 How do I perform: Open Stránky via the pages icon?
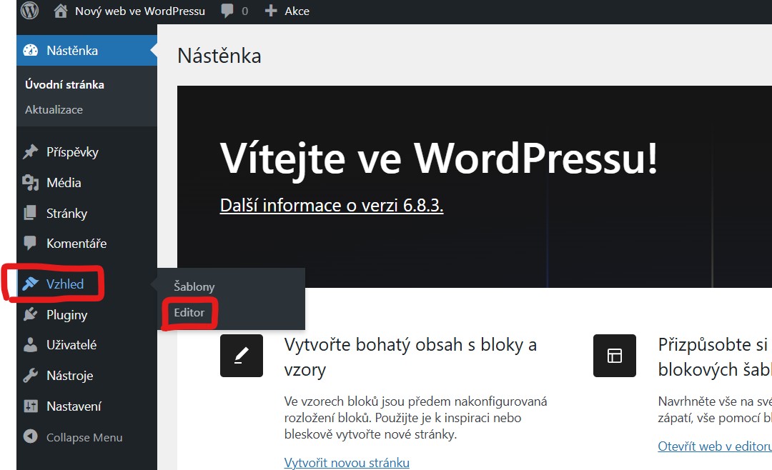(x=31, y=213)
